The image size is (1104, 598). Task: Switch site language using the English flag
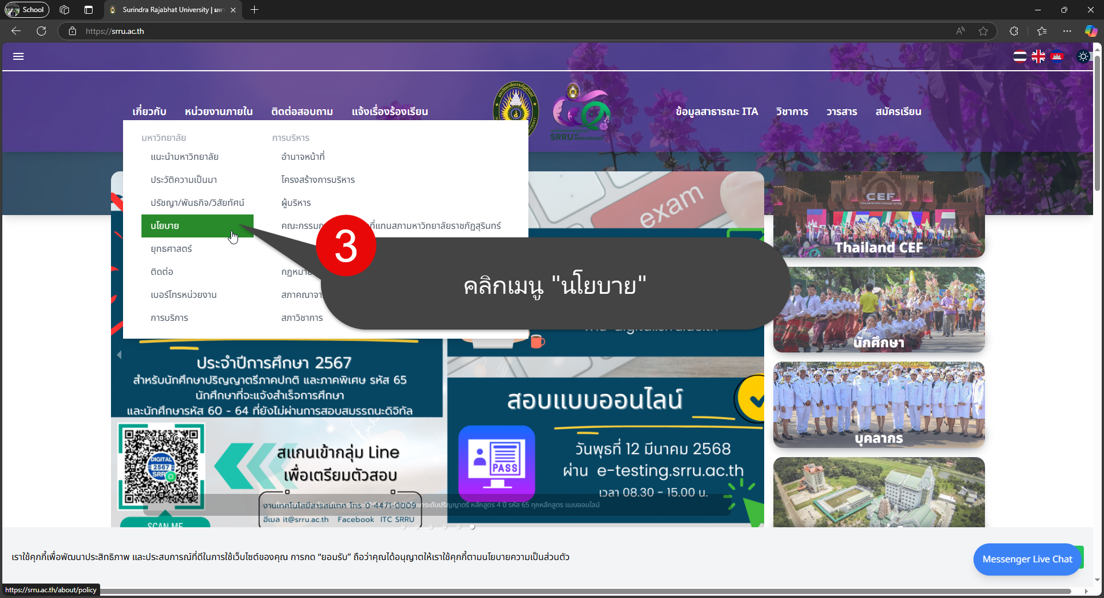(x=1038, y=56)
